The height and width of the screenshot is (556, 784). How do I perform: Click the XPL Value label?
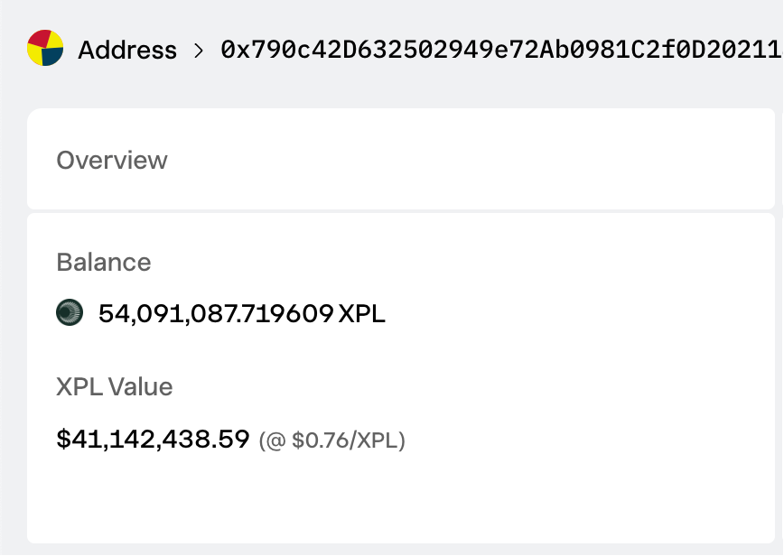tap(115, 387)
